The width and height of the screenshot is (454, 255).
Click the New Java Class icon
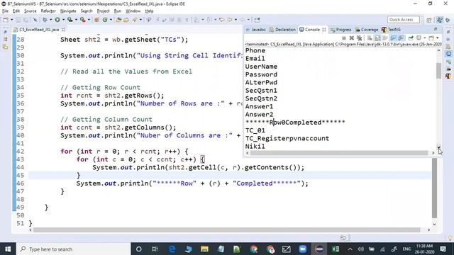105,20
